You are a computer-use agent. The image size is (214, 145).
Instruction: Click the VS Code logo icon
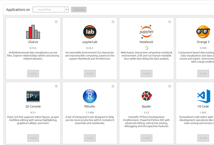tap(203, 96)
